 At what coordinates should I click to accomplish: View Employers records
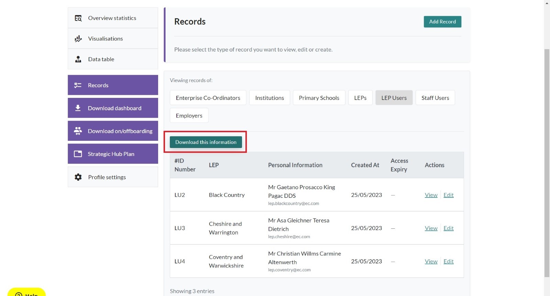[x=189, y=116]
